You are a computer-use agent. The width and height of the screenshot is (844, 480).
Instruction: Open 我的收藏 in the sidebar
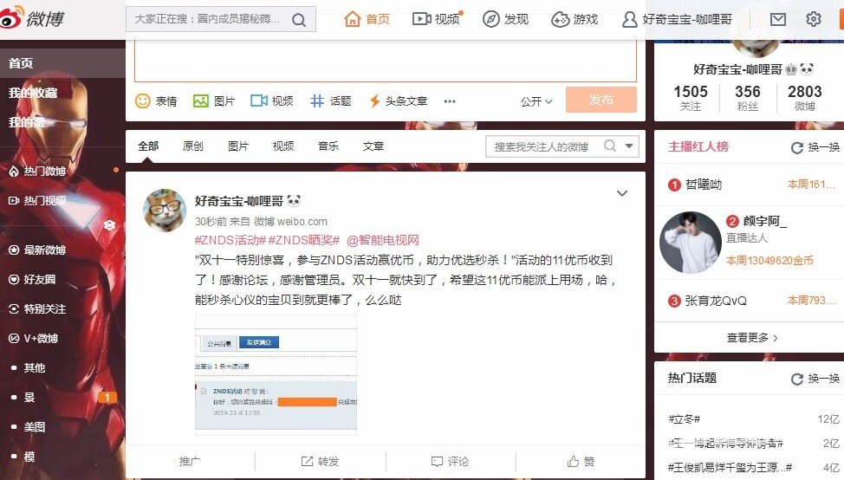(33, 93)
